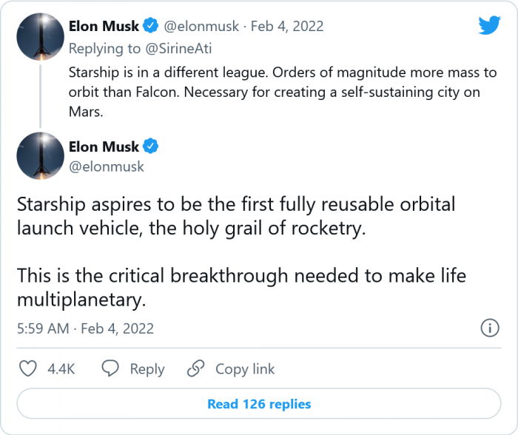Click the reply speech bubble icon
Viewport: 518px width, 435px height.
[x=111, y=368]
